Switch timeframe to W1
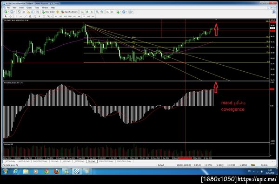279x184 pixels. coord(88,16)
